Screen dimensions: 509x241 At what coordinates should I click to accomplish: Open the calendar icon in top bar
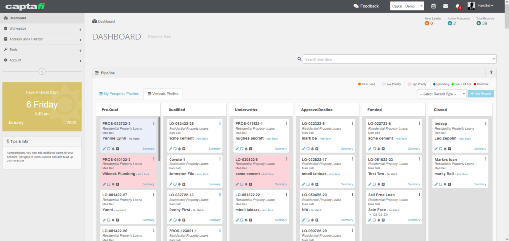click(x=433, y=6)
